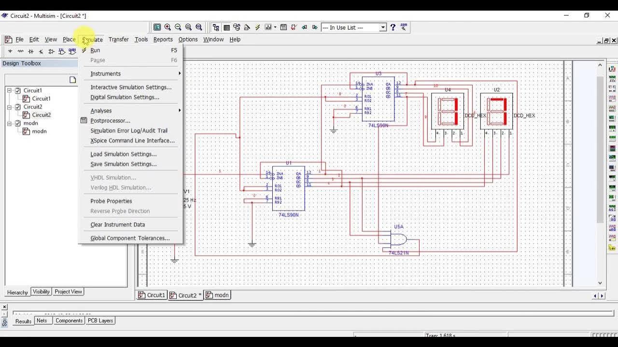This screenshot has width=618, height=347.
Task: Expand the Analyses submenu
Action: (x=131, y=111)
